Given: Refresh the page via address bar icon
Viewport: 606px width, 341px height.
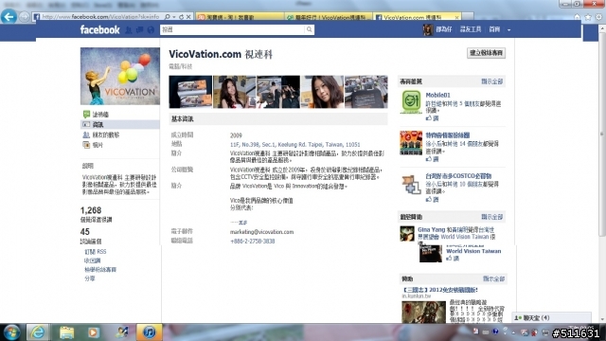Looking at the screenshot, I should [x=181, y=17].
